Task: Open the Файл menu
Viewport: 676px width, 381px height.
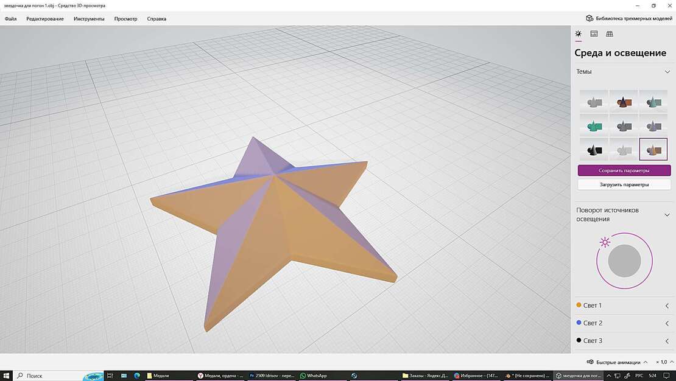Action: pyautogui.click(x=10, y=19)
